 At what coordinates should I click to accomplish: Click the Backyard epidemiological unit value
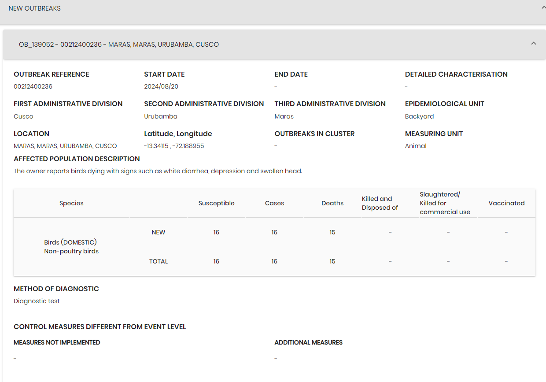pyautogui.click(x=419, y=116)
